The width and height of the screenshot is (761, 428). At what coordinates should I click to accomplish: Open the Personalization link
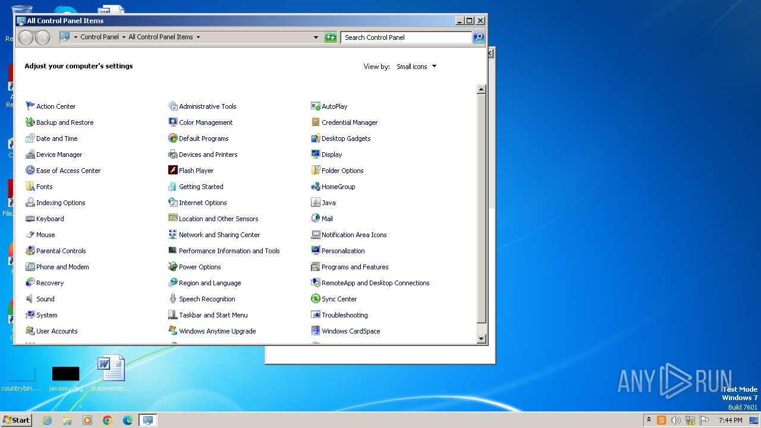343,251
